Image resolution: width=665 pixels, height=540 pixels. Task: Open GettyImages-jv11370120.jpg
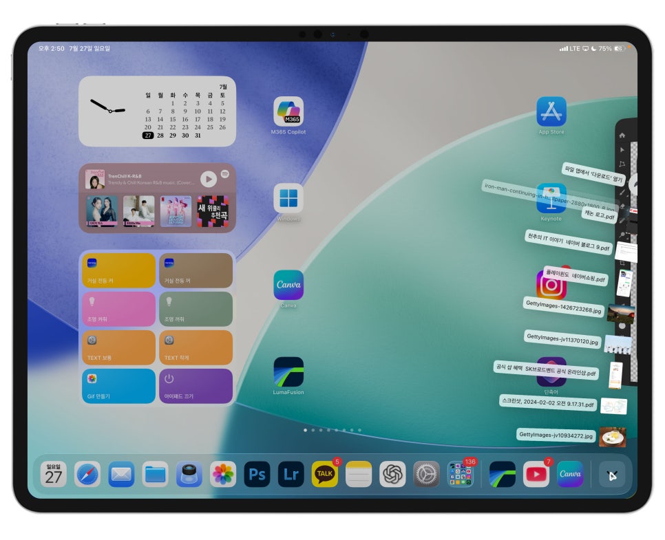click(x=562, y=339)
